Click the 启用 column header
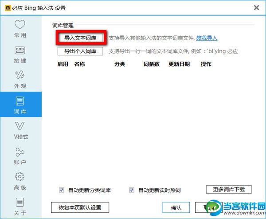The width and height of the screenshot is (266, 219). (63, 64)
